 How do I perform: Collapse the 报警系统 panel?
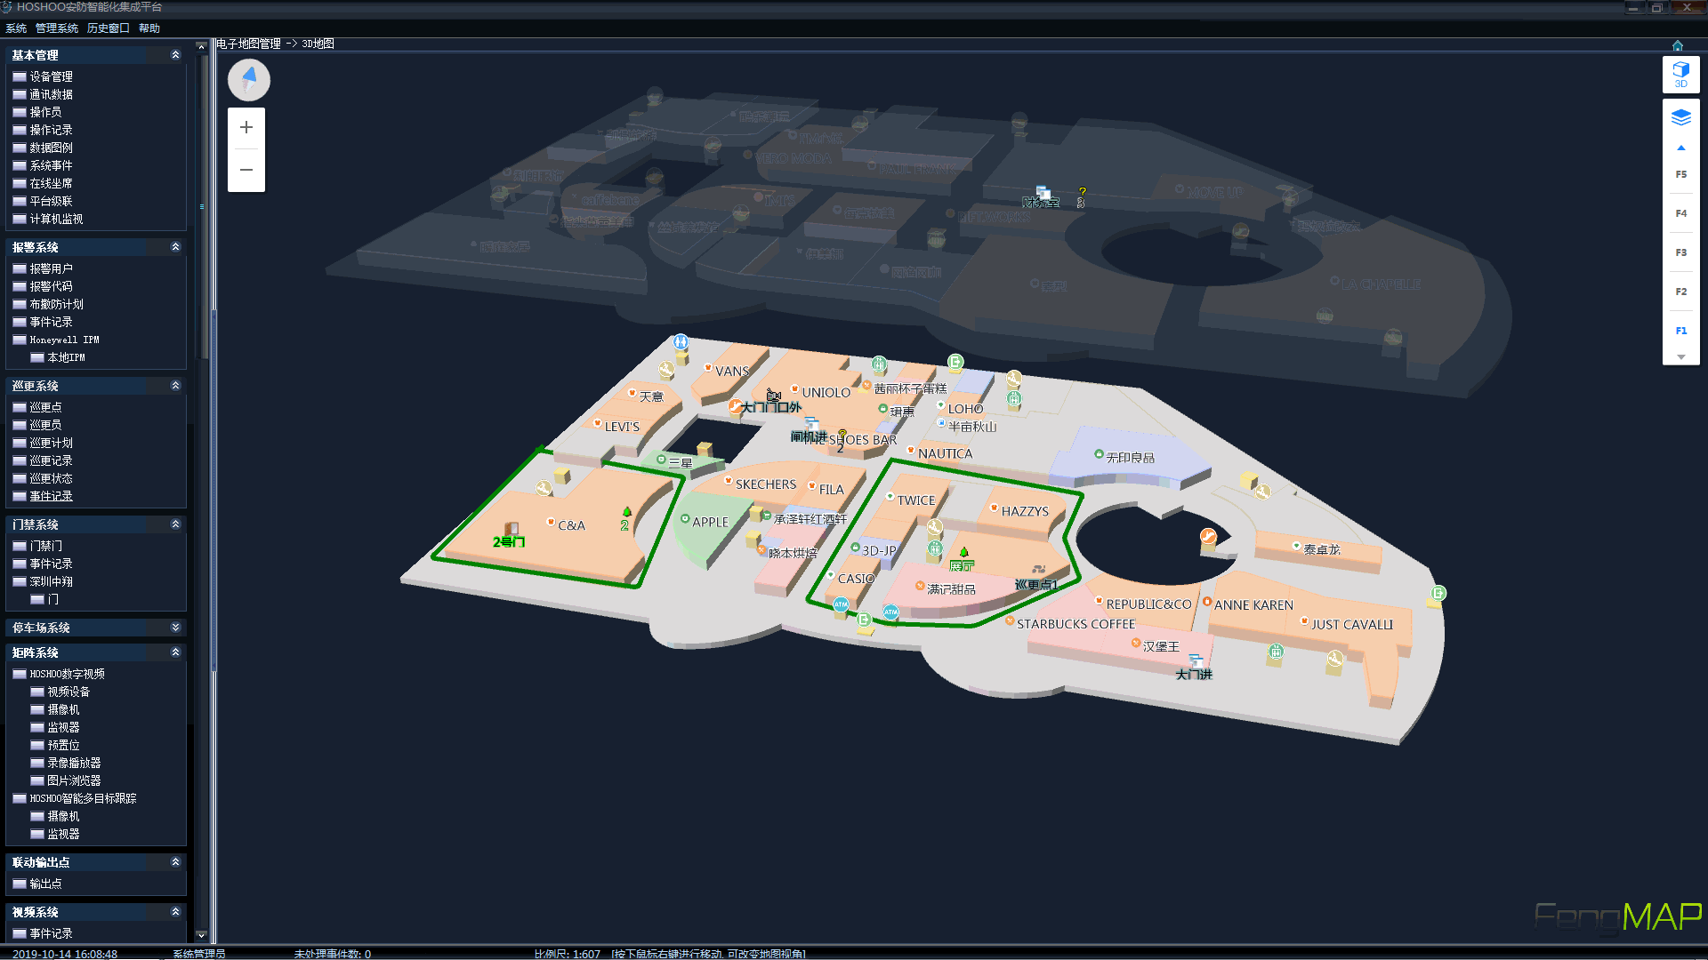coord(175,247)
